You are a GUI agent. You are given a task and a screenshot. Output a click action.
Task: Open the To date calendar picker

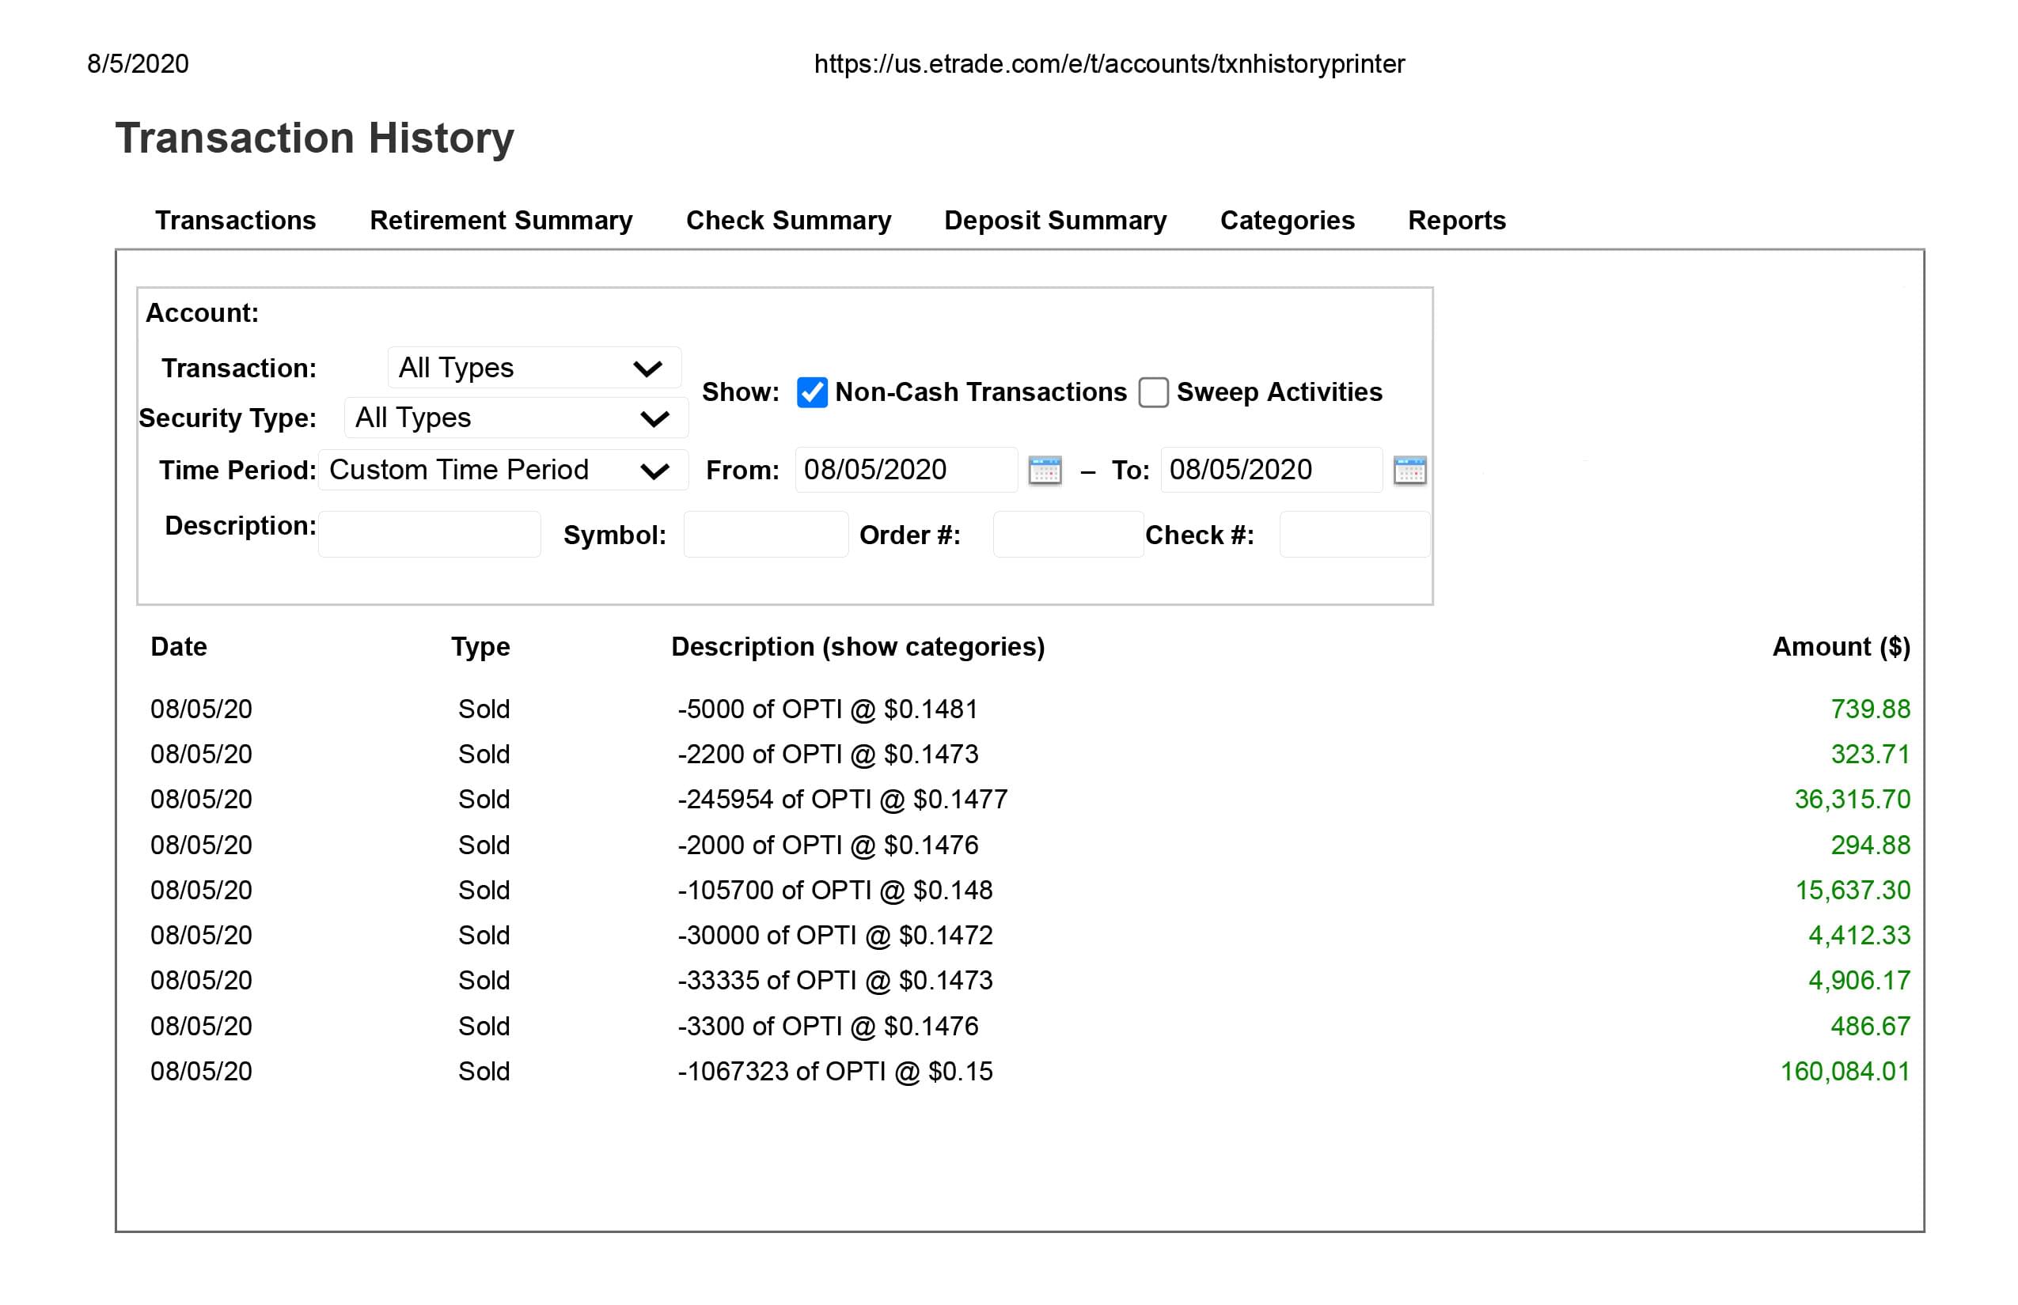tap(1409, 471)
